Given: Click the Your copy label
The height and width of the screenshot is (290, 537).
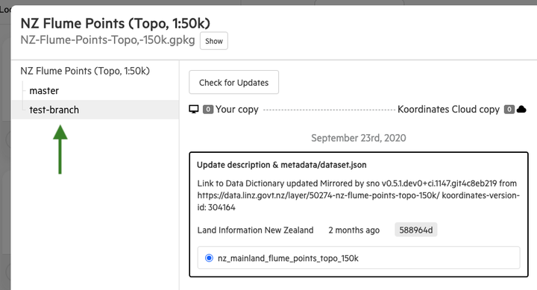Looking at the screenshot, I should click(237, 110).
